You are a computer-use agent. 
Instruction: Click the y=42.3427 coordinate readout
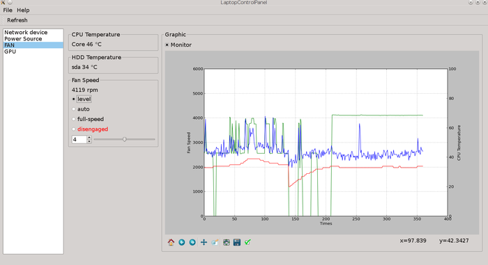coord(454,241)
